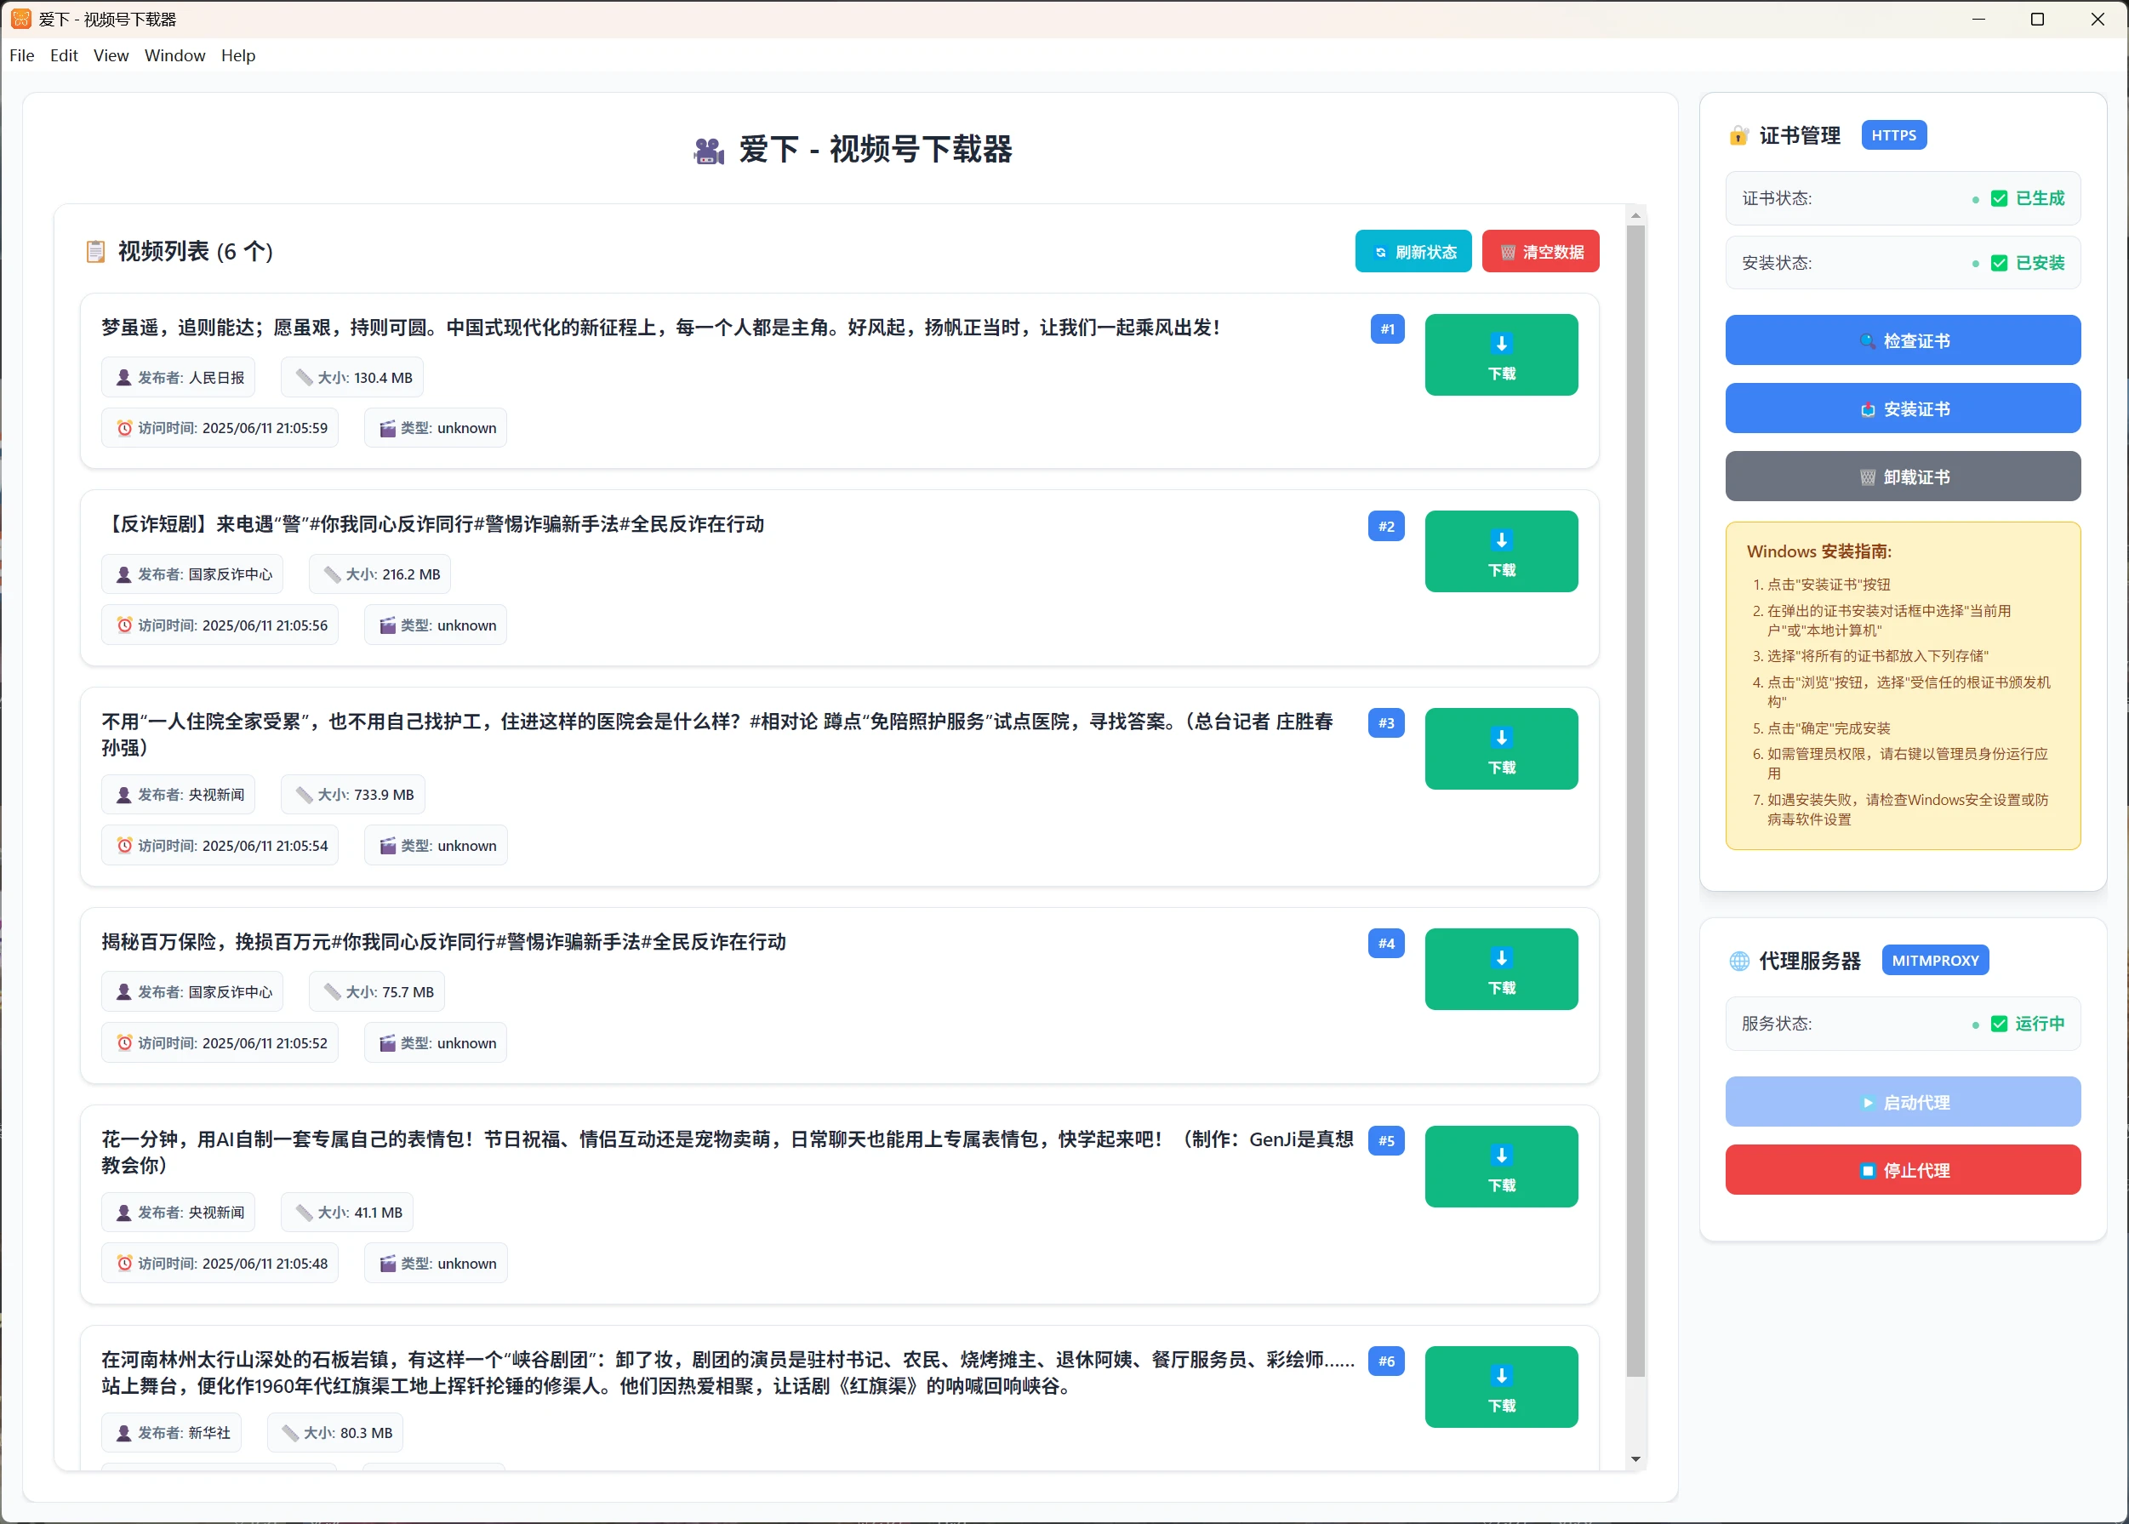Click the HTTPS badge next to 证书管理
Viewport: 2129px width, 1524px height.
point(1893,135)
